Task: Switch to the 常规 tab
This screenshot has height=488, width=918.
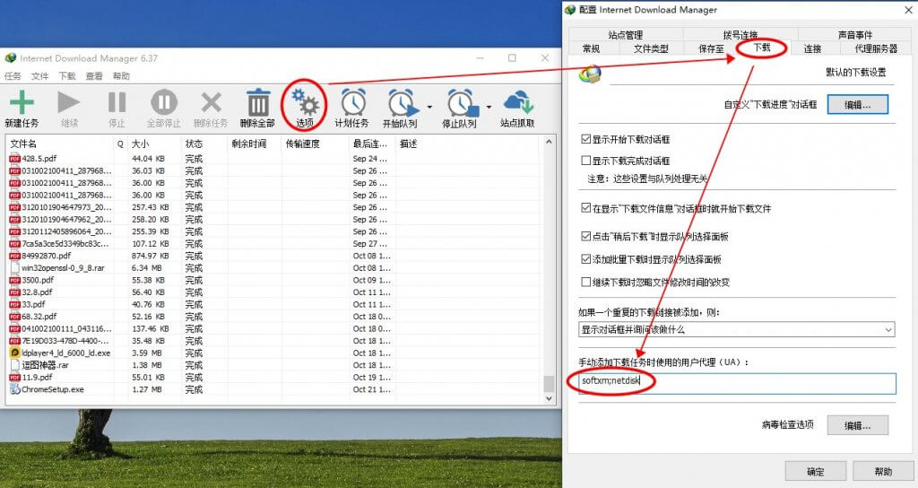Action: [592, 48]
